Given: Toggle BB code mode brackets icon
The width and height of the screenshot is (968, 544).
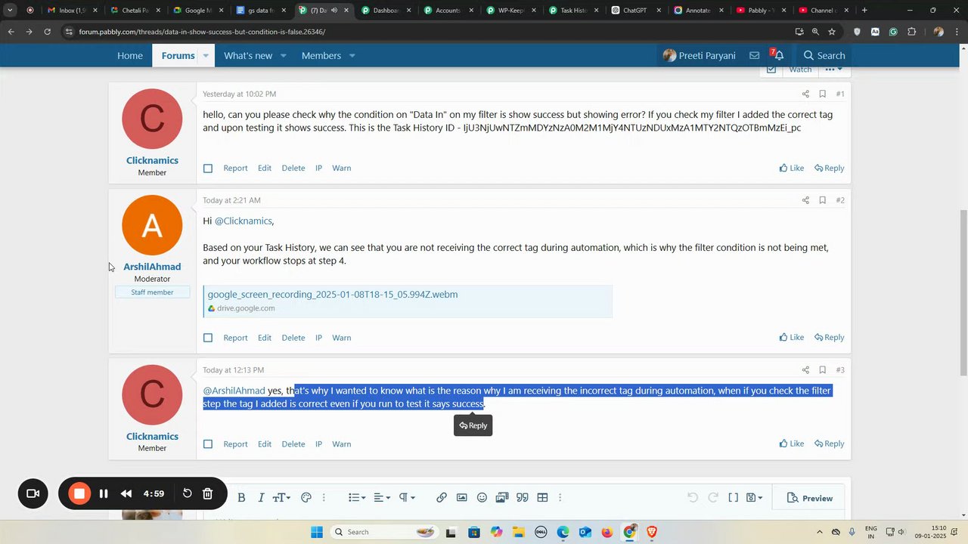Looking at the screenshot, I should [733, 498].
